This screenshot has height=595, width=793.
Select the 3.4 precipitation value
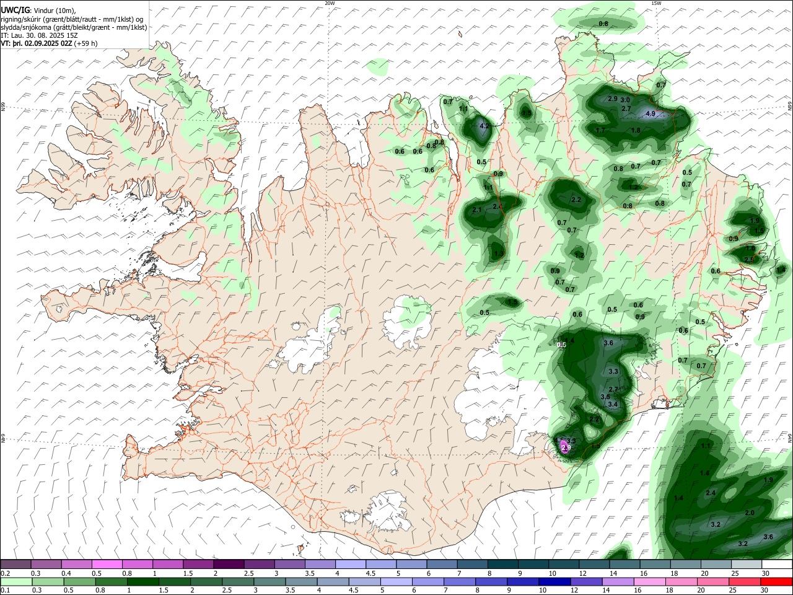click(613, 405)
